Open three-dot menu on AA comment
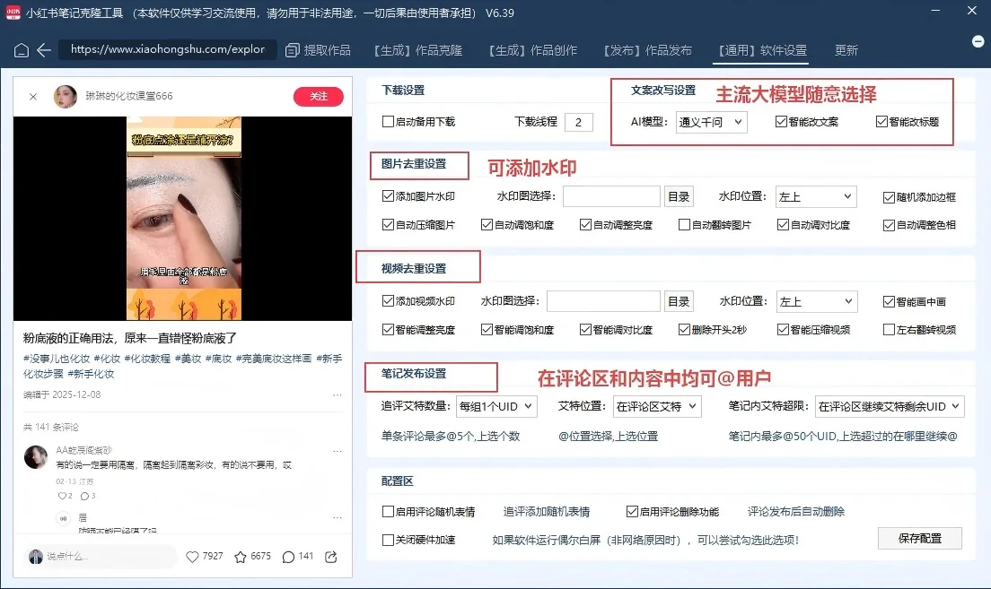991x589 pixels. (337, 451)
